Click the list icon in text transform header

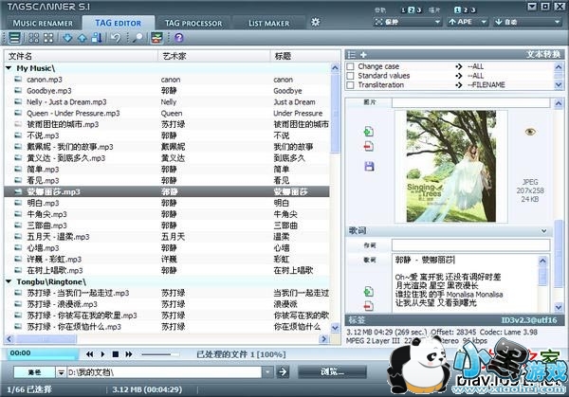351,54
